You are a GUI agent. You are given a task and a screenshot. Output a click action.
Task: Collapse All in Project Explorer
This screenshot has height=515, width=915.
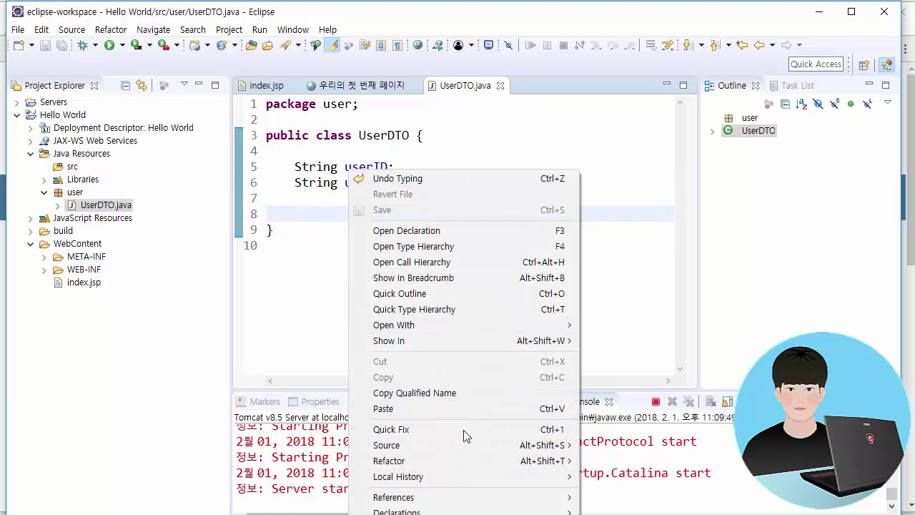[x=125, y=85]
